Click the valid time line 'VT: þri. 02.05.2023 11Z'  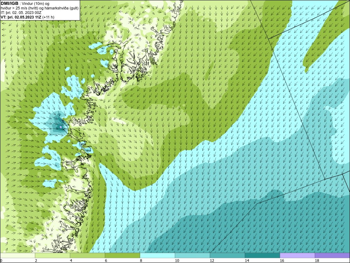[21, 17]
